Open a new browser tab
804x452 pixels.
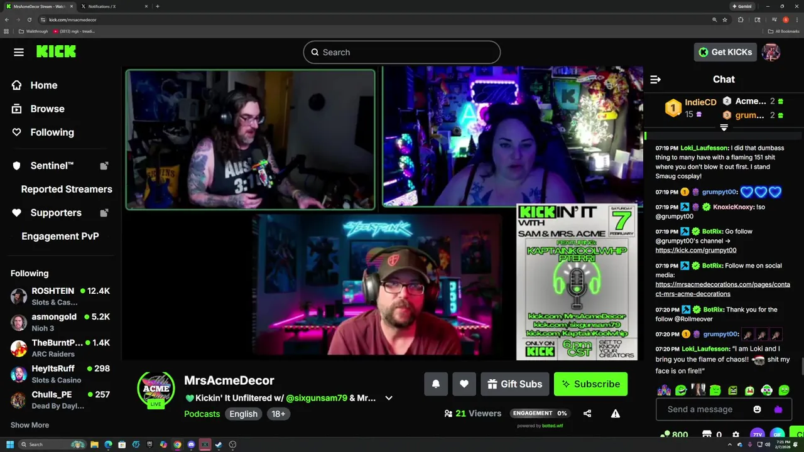pyautogui.click(x=157, y=6)
